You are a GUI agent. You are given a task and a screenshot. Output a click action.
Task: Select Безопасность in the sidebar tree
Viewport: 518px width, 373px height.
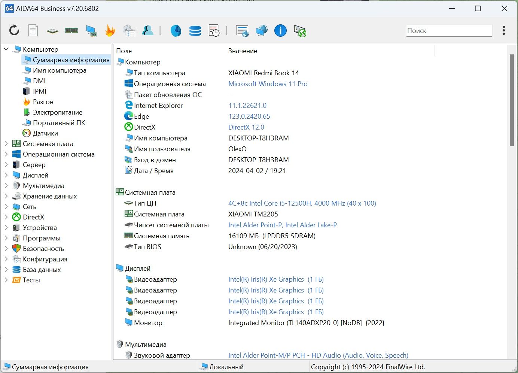[x=38, y=248]
